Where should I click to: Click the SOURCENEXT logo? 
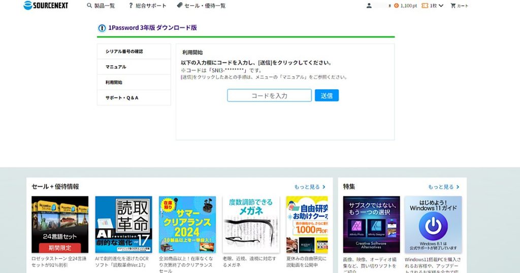(46, 5)
